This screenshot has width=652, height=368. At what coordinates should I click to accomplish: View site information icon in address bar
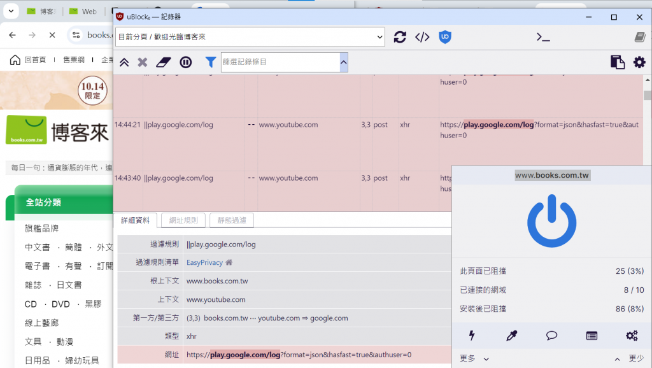point(76,35)
